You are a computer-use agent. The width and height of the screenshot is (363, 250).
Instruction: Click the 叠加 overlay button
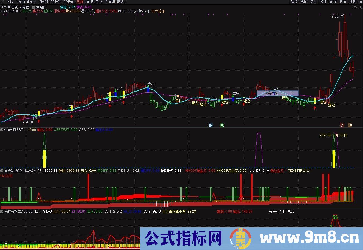[x=304, y=2]
